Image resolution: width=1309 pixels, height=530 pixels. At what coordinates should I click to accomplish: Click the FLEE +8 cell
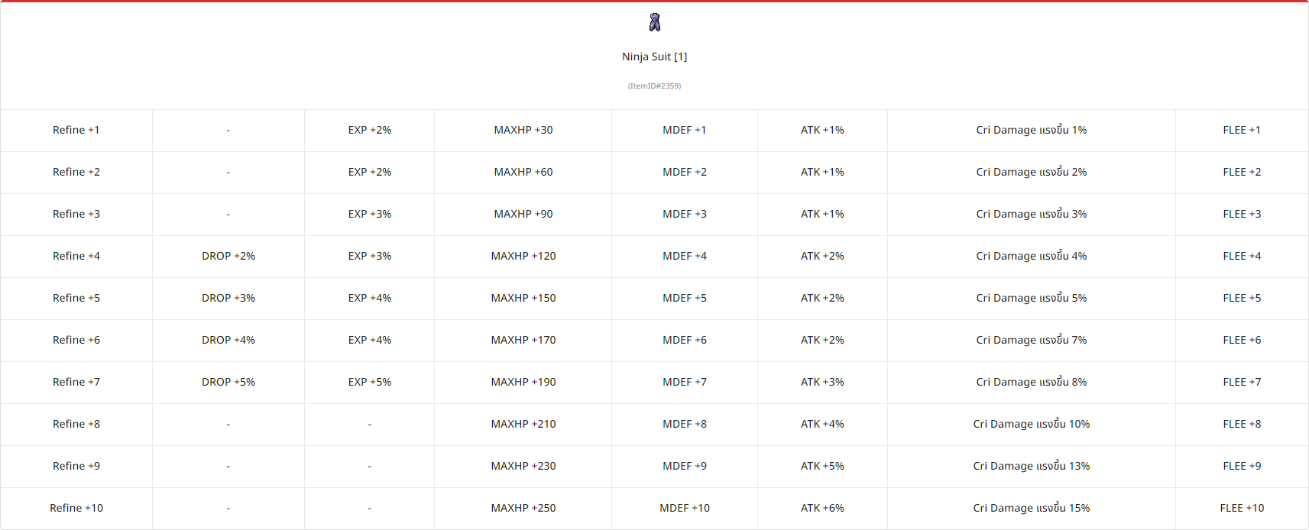(x=1242, y=424)
